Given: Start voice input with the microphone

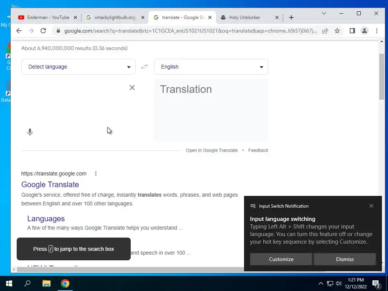Looking at the screenshot, I should pyautogui.click(x=30, y=132).
